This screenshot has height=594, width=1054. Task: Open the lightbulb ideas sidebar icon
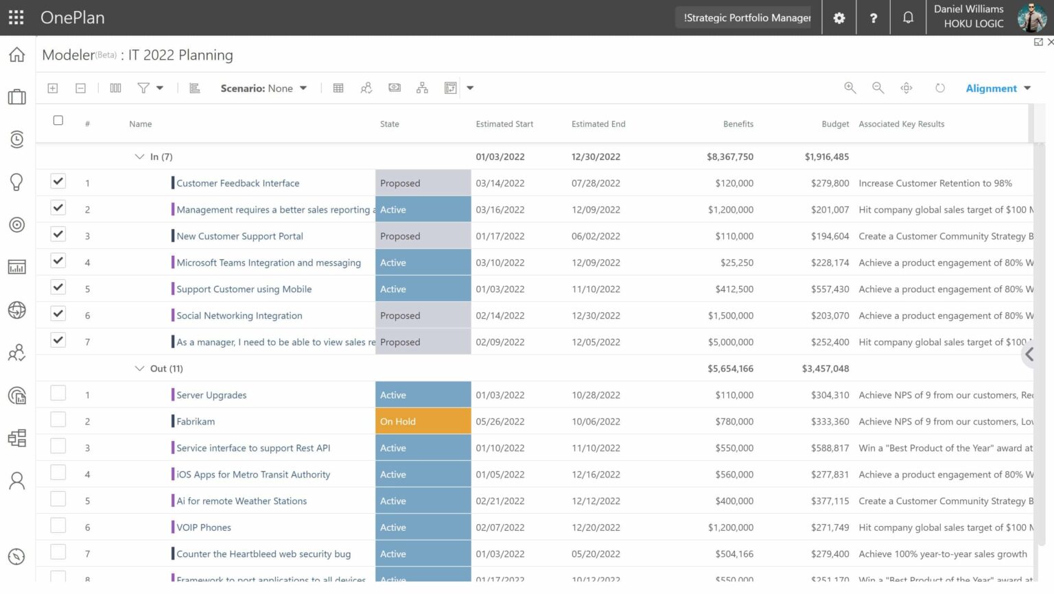(x=17, y=182)
